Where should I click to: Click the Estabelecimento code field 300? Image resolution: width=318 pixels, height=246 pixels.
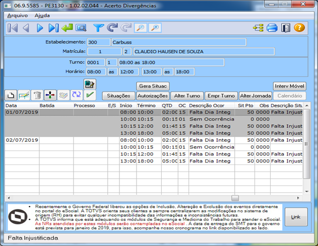[x=99, y=42]
